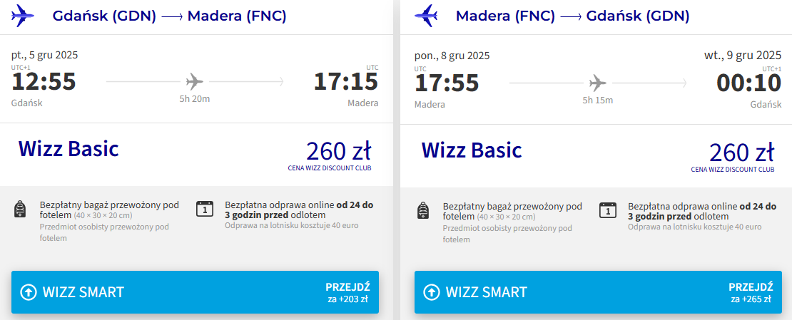Click the 00:10 arrival time in Gdańsk
Image resolution: width=792 pixels, height=320 pixels.
[748, 83]
